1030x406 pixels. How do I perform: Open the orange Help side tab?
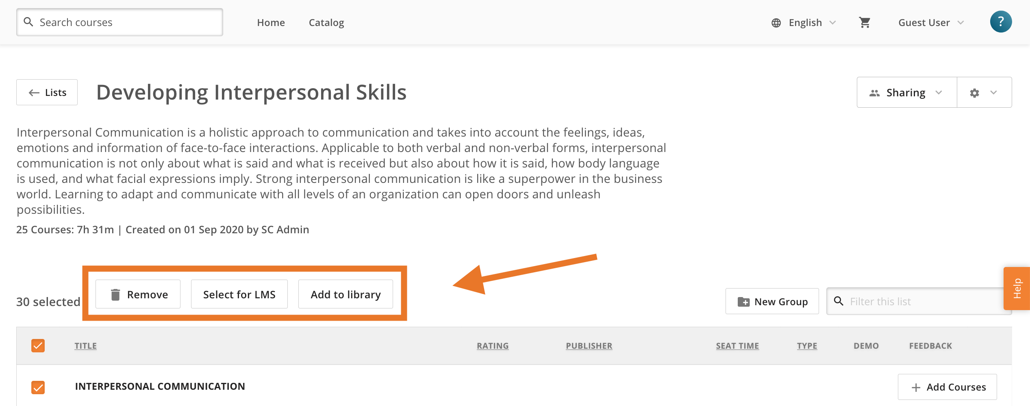[x=1017, y=289]
